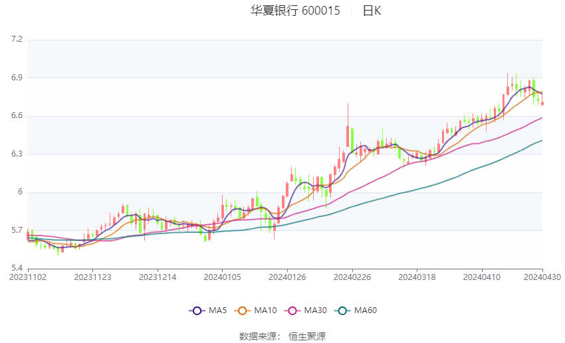This screenshot has width=565, height=343.
Task: Click x-axis date label 20231214
Action: (158, 277)
